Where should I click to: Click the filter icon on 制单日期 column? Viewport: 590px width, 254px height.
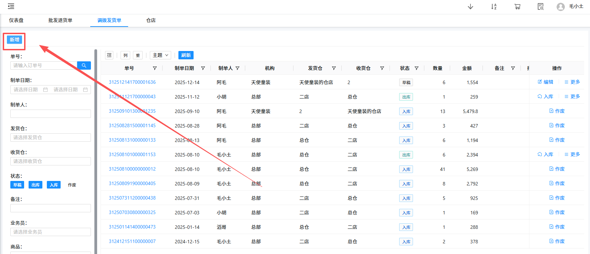(203, 68)
